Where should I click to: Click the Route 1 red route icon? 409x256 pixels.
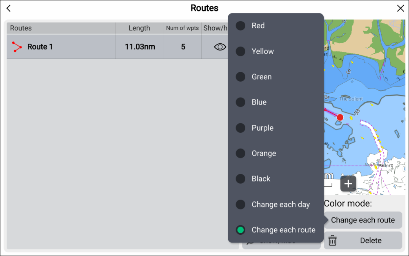coord(17,47)
